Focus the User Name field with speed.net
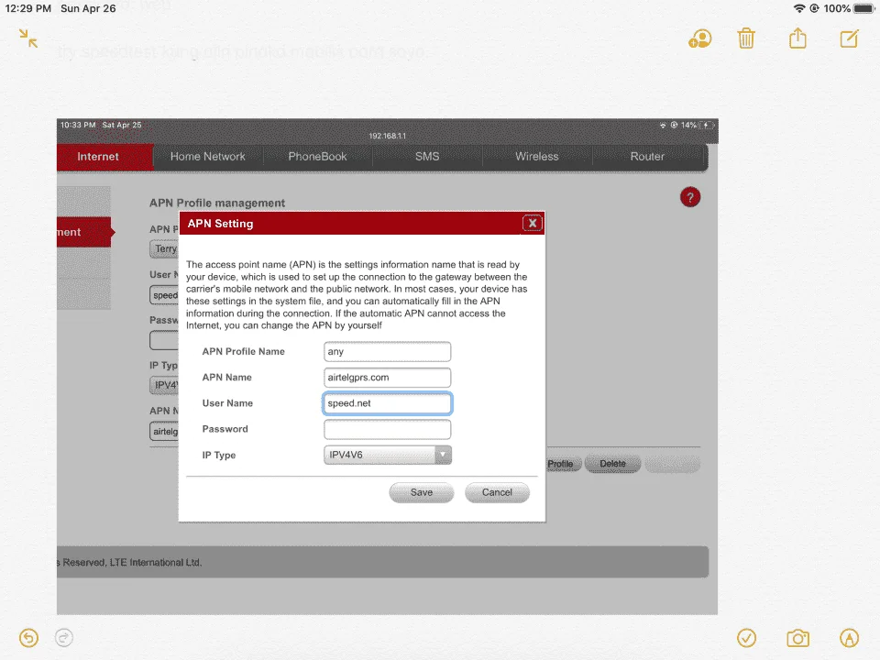The width and height of the screenshot is (880, 660). [387, 403]
